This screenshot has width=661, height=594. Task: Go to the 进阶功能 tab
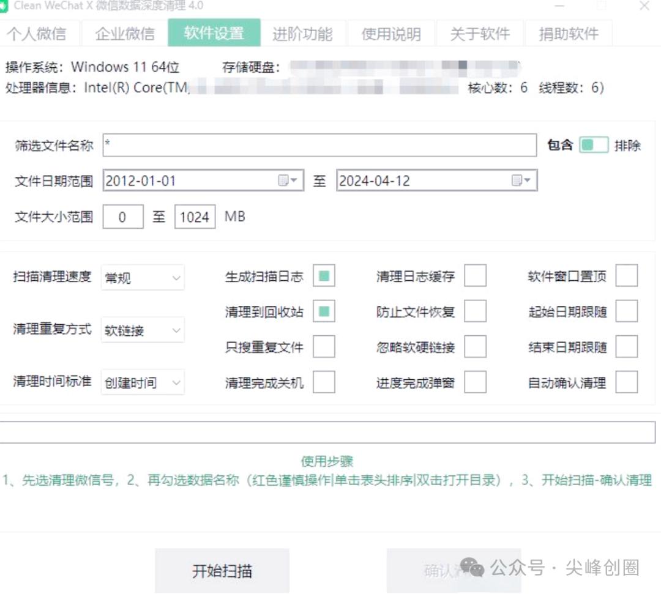(x=303, y=34)
